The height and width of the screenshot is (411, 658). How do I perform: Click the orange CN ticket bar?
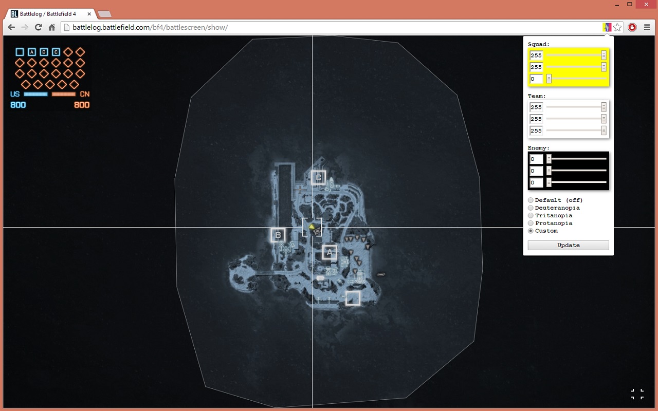[64, 95]
